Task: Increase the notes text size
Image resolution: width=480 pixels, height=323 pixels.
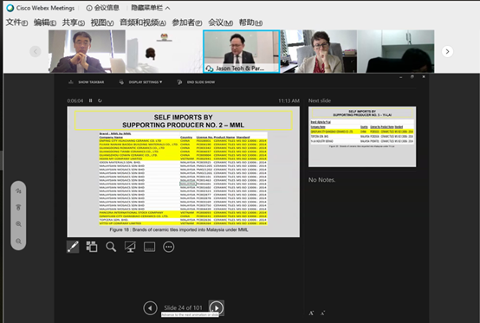Action: pos(311,313)
